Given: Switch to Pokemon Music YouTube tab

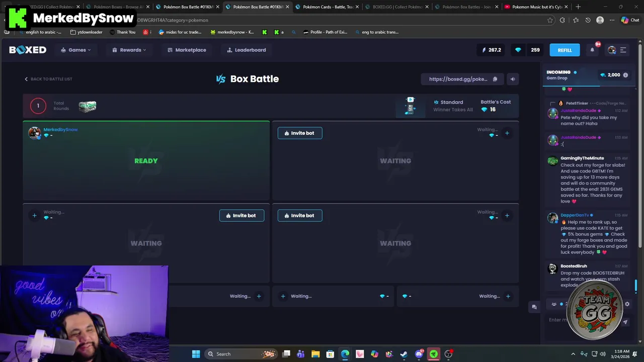Looking at the screenshot, I should coord(536,7).
